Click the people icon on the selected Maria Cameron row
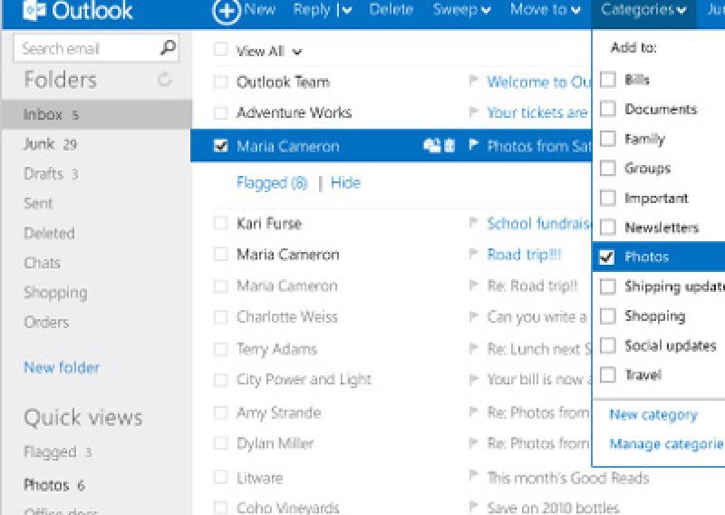This screenshot has width=725, height=515. 432,146
